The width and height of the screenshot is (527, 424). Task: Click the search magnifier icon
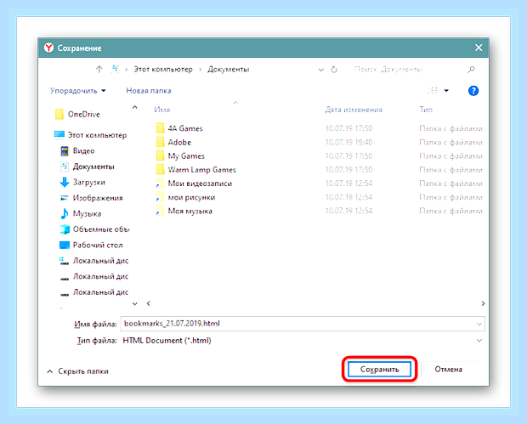click(471, 69)
